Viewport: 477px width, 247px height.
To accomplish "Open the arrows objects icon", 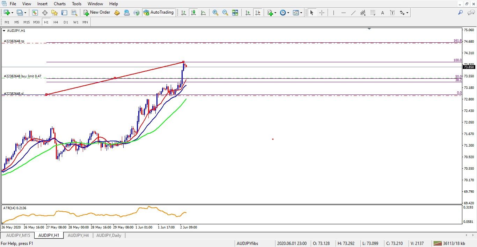I will coord(402,13).
